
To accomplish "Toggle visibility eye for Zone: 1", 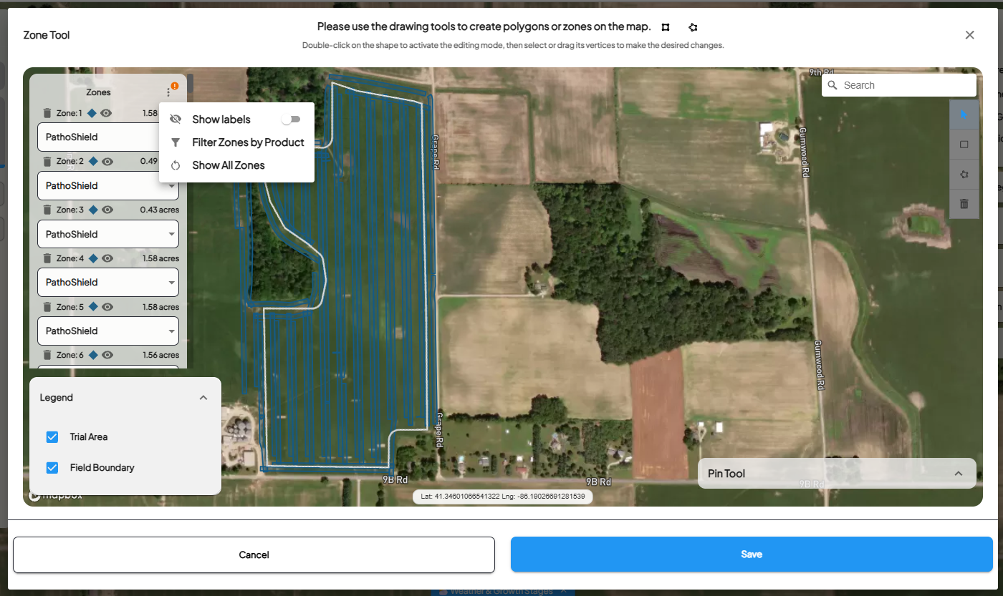I will tap(106, 113).
